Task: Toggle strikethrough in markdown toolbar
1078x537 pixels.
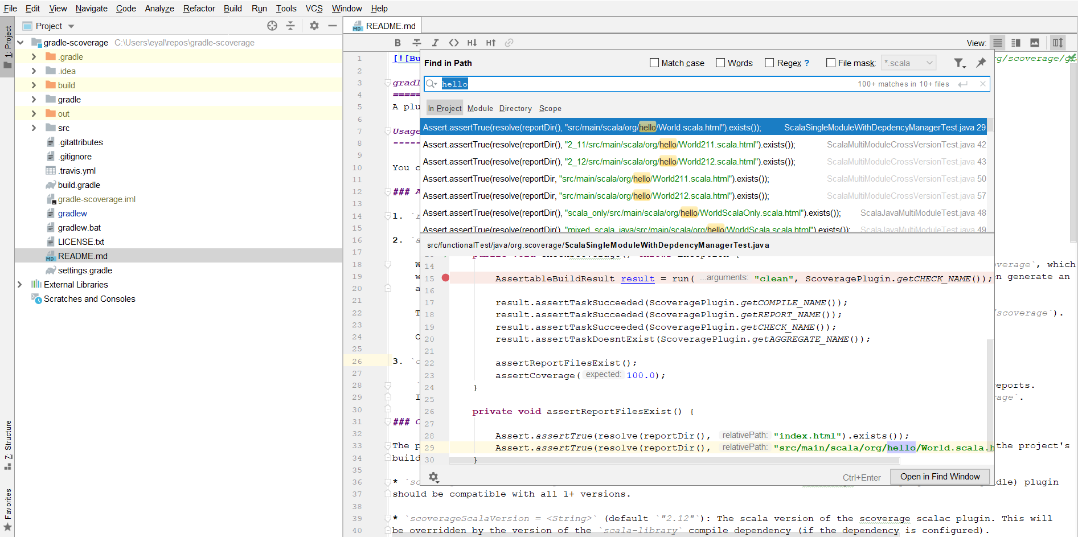Action: coord(417,42)
